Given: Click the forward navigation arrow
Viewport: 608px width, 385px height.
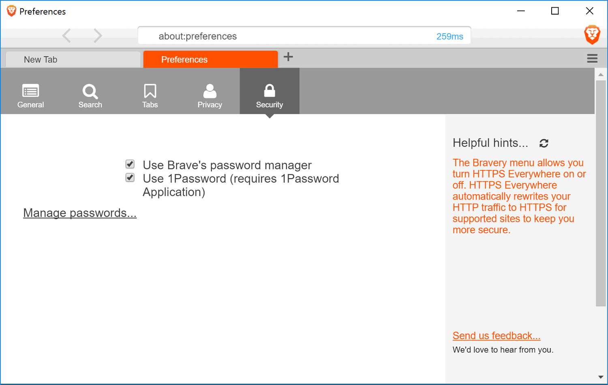Looking at the screenshot, I should (x=98, y=36).
